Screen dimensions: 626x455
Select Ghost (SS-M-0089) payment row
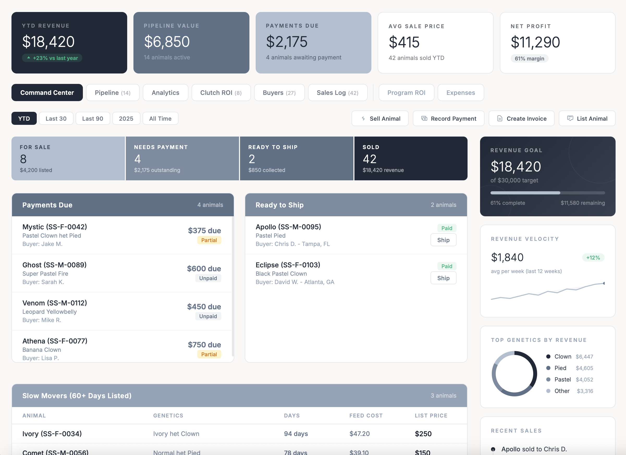(x=122, y=273)
